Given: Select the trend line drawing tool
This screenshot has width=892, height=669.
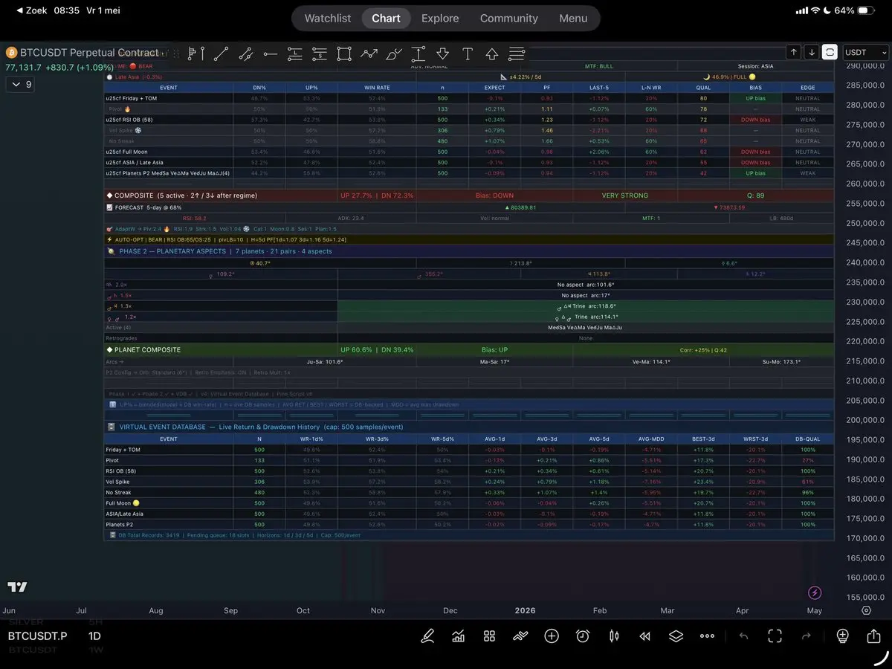Looking at the screenshot, I should pos(221,54).
